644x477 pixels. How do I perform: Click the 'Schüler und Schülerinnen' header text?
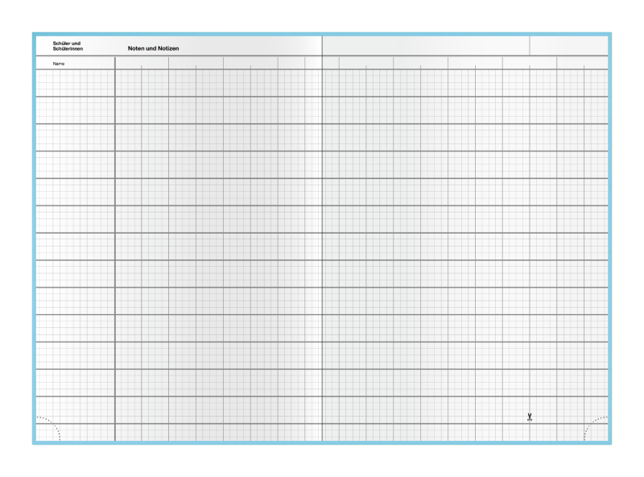pyautogui.click(x=68, y=46)
